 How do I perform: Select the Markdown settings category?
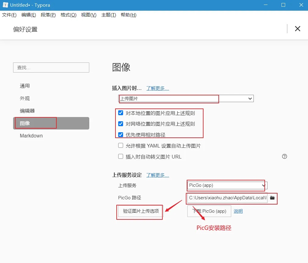click(31, 136)
